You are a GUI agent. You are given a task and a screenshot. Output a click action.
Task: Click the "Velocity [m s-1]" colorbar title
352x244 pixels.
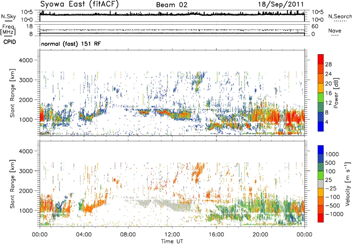pyautogui.click(x=348, y=184)
